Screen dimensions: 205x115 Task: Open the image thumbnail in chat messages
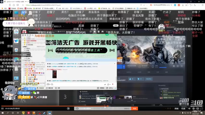coord(54,74)
